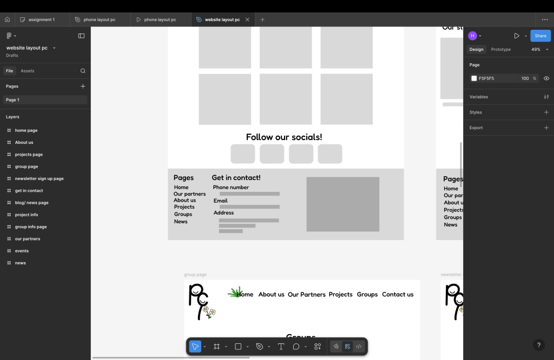This screenshot has width=554, height=360.
Task: Switch to the Prototype tab
Action: 500,49
